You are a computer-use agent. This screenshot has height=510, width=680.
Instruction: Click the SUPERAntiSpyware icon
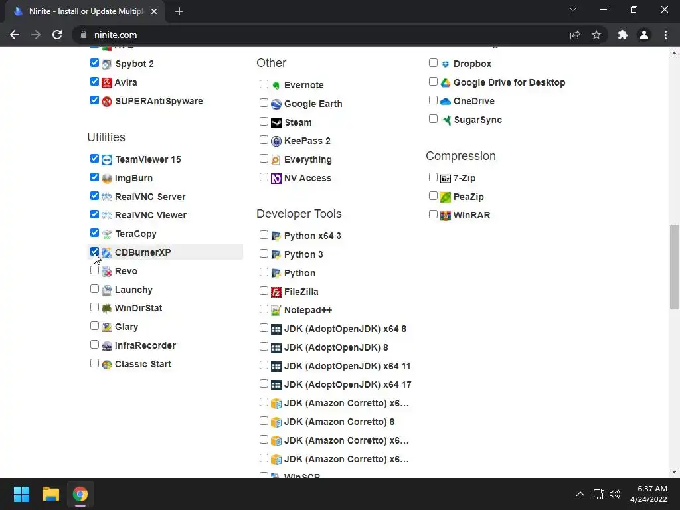107,102
